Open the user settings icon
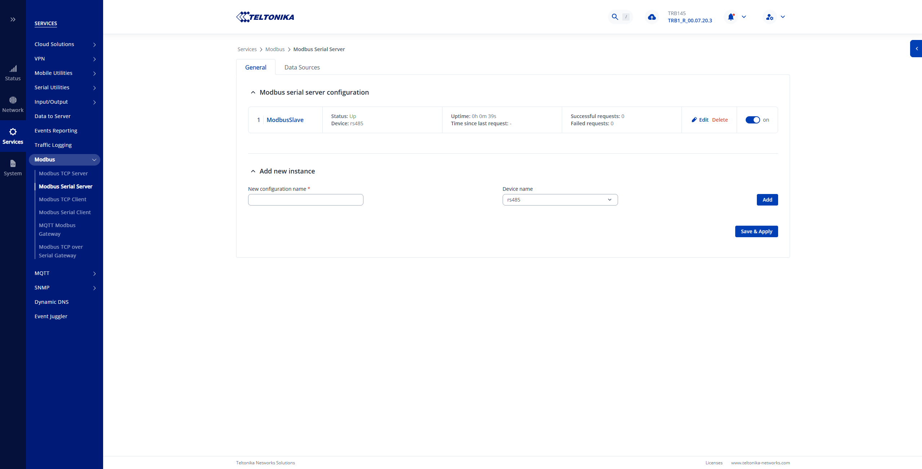This screenshot has width=922, height=469. (x=769, y=17)
